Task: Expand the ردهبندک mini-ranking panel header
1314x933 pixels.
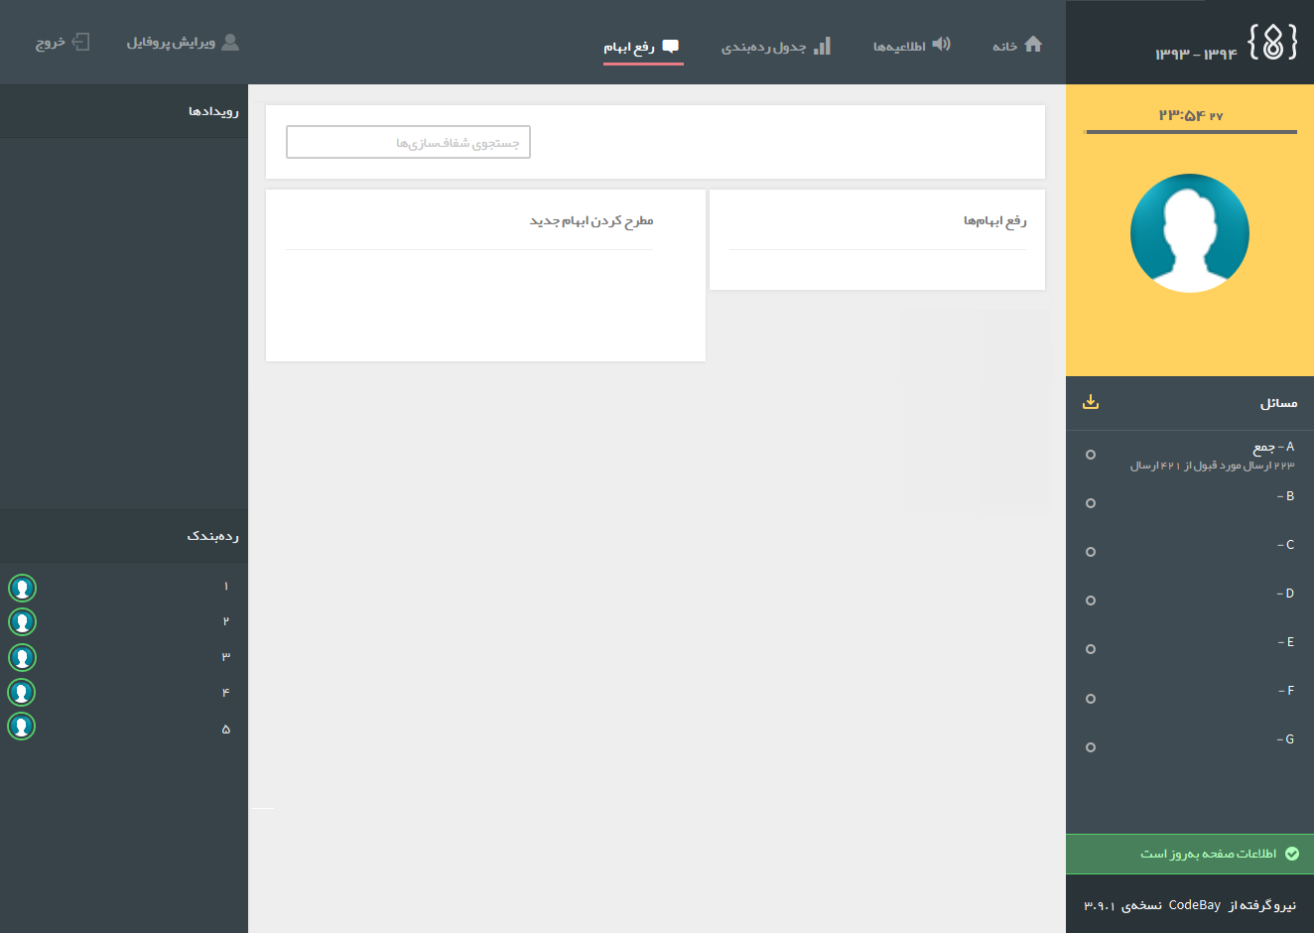Action: click(x=212, y=536)
